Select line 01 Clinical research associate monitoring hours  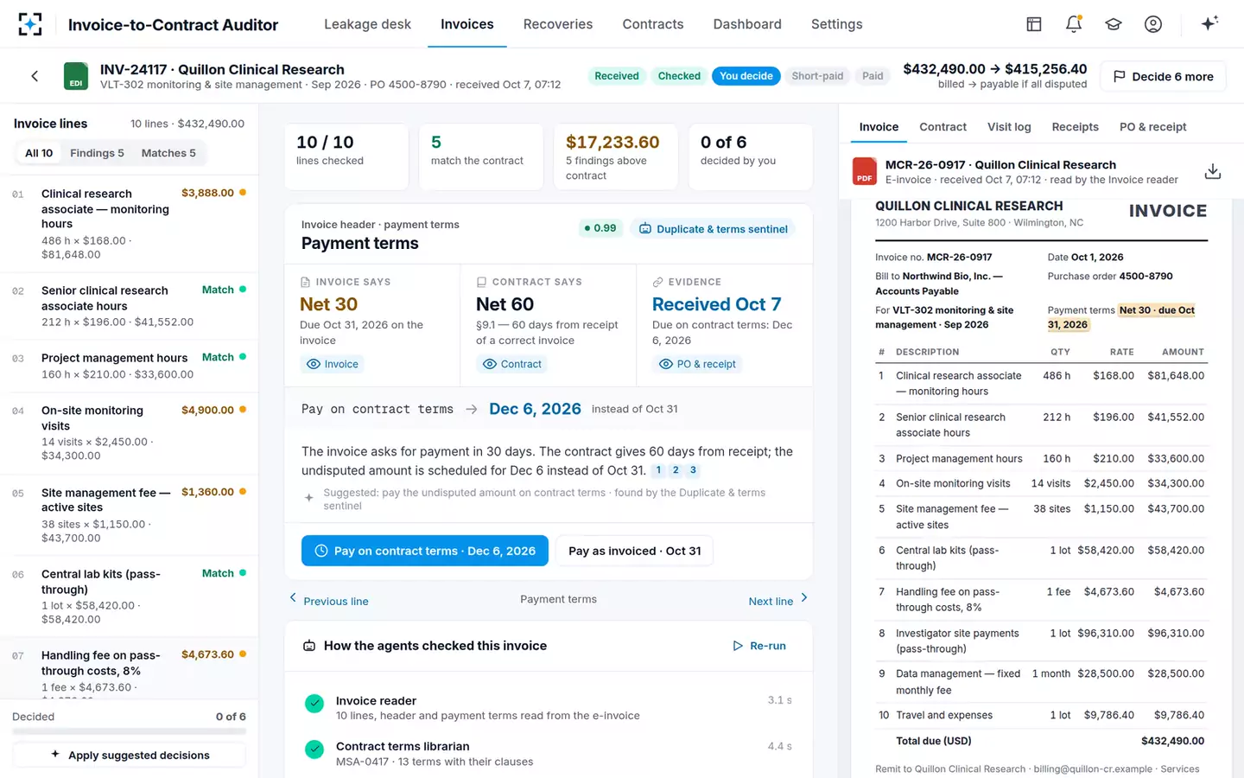click(130, 223)
